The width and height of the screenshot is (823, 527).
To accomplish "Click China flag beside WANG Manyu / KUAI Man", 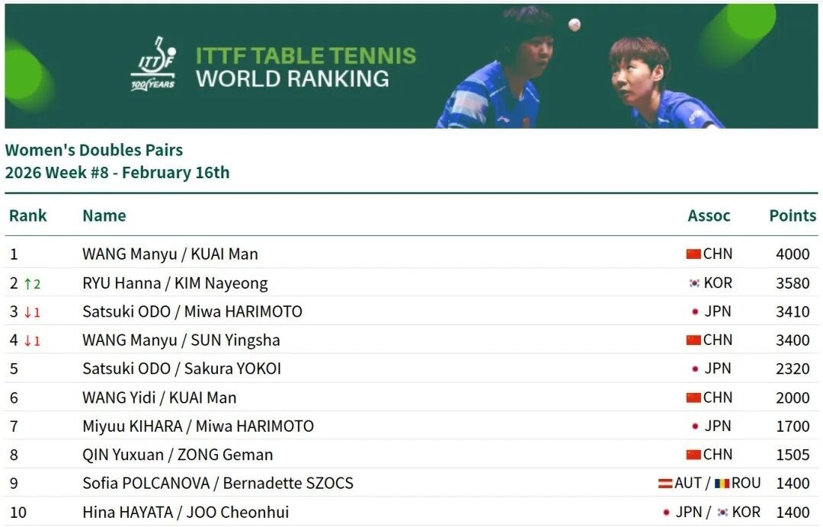I will click(693, 254).
